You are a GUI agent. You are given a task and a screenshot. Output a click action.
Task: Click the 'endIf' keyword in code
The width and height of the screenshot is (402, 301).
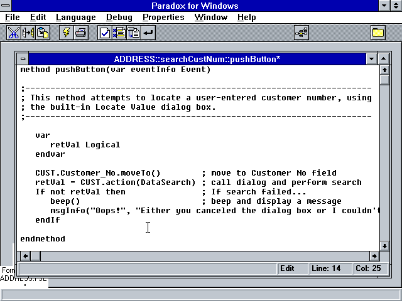(x=48, y=220)
